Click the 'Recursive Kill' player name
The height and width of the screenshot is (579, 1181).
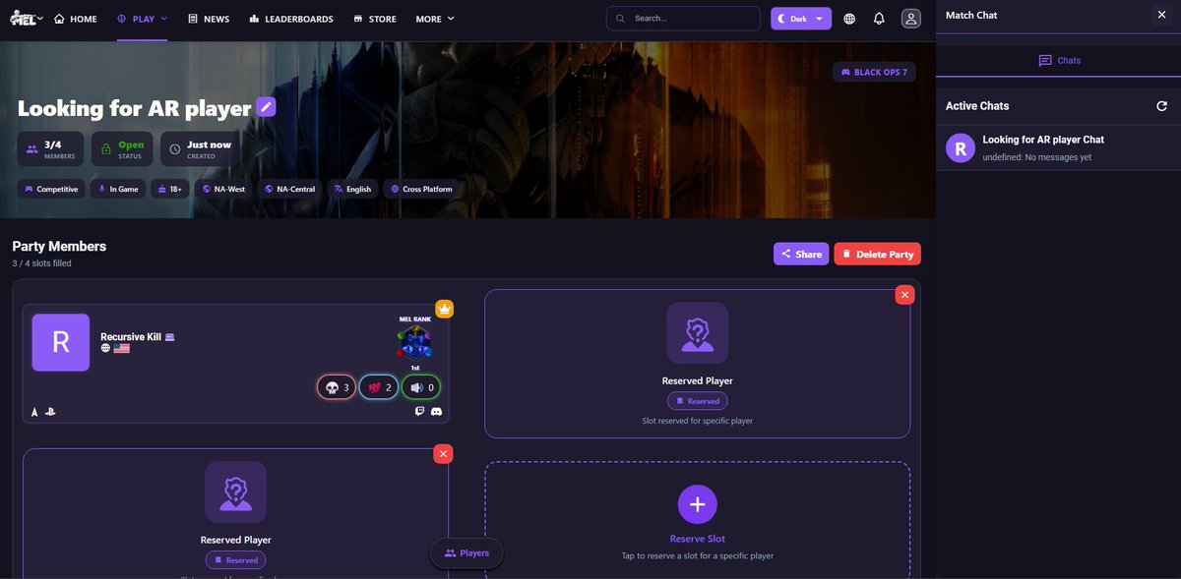pyautogui.click(x=131, y=337)
